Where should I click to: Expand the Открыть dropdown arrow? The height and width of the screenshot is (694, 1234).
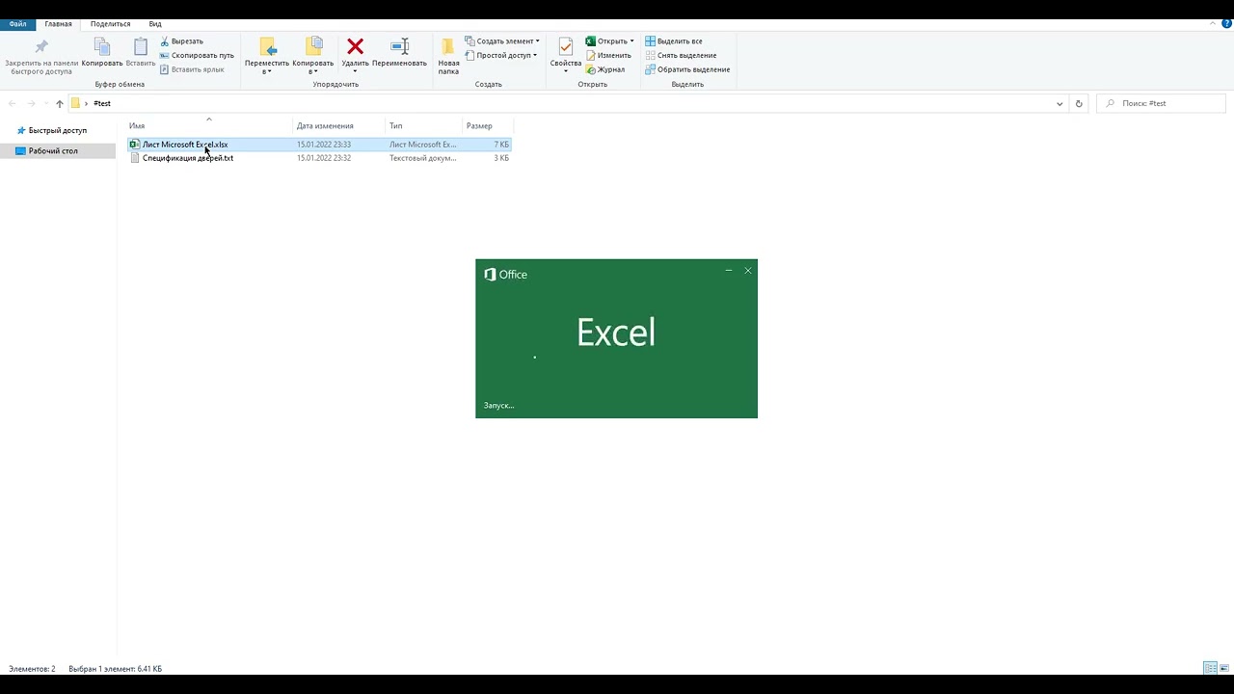coord(632,41)
